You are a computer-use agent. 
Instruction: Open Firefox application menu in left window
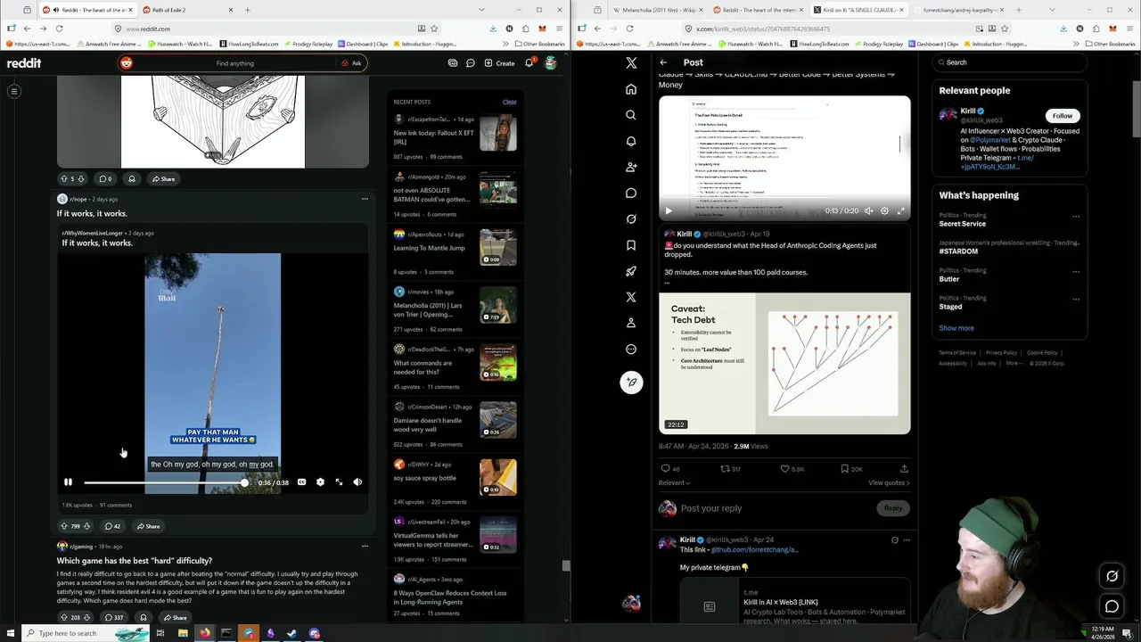[557, 29]
